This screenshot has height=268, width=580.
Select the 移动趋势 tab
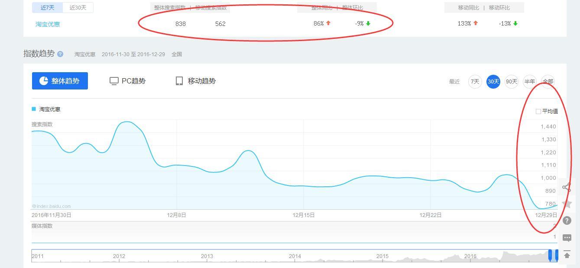pos(195,81)
